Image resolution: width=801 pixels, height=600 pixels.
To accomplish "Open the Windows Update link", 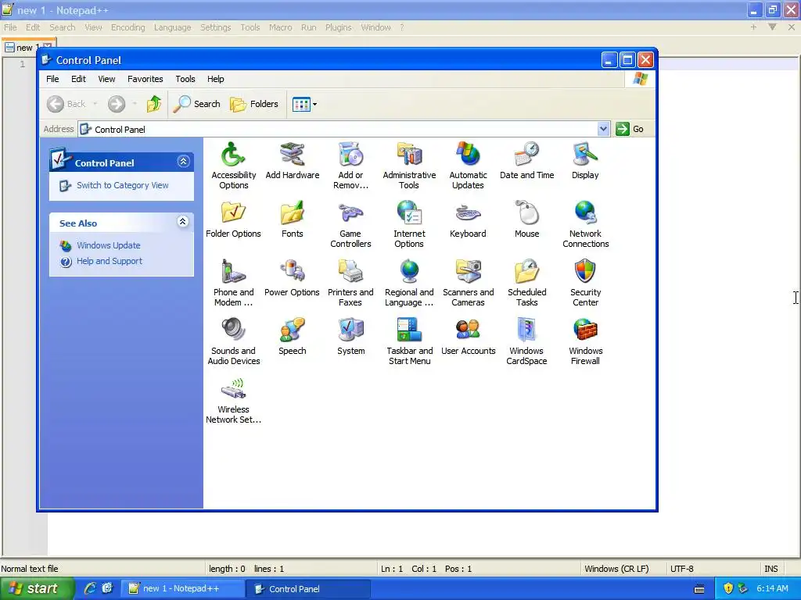I will pos(108,245).
